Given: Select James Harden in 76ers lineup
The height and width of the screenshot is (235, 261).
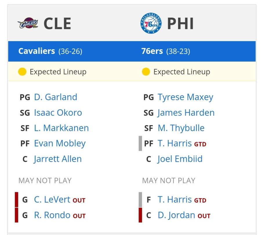Looking at the screenshot, I should 186,113.
